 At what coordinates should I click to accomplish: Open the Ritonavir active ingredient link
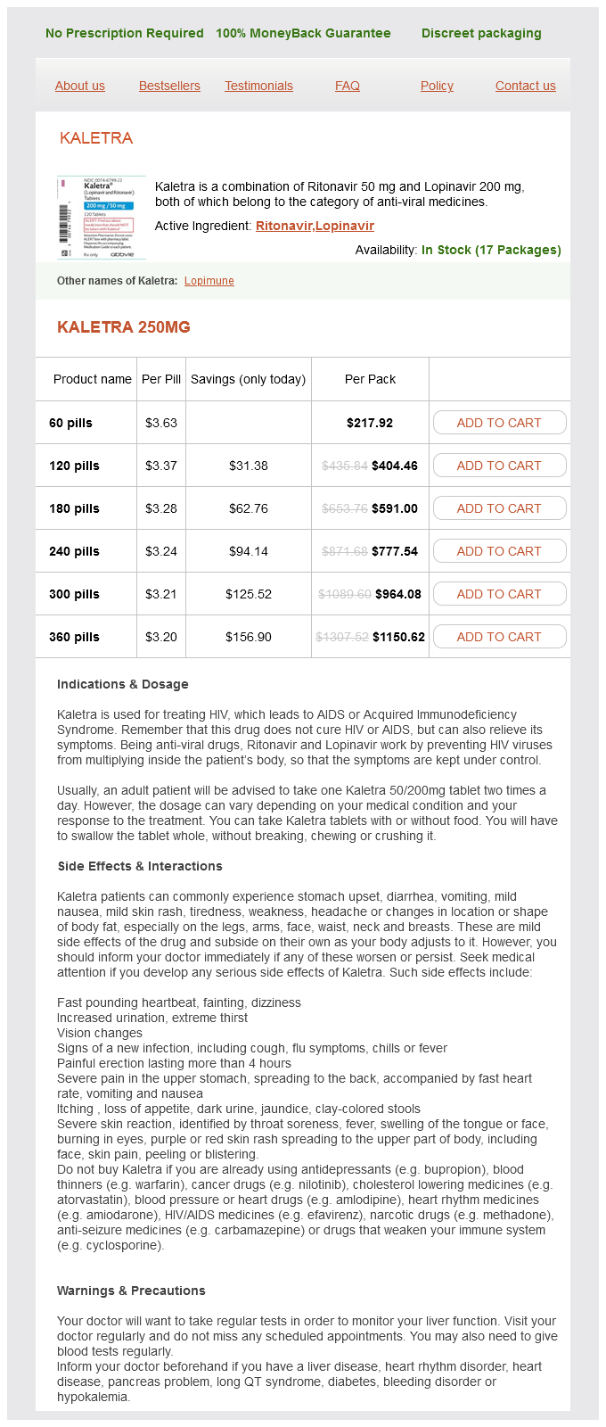pyautogui.click(x=283, y=226)
